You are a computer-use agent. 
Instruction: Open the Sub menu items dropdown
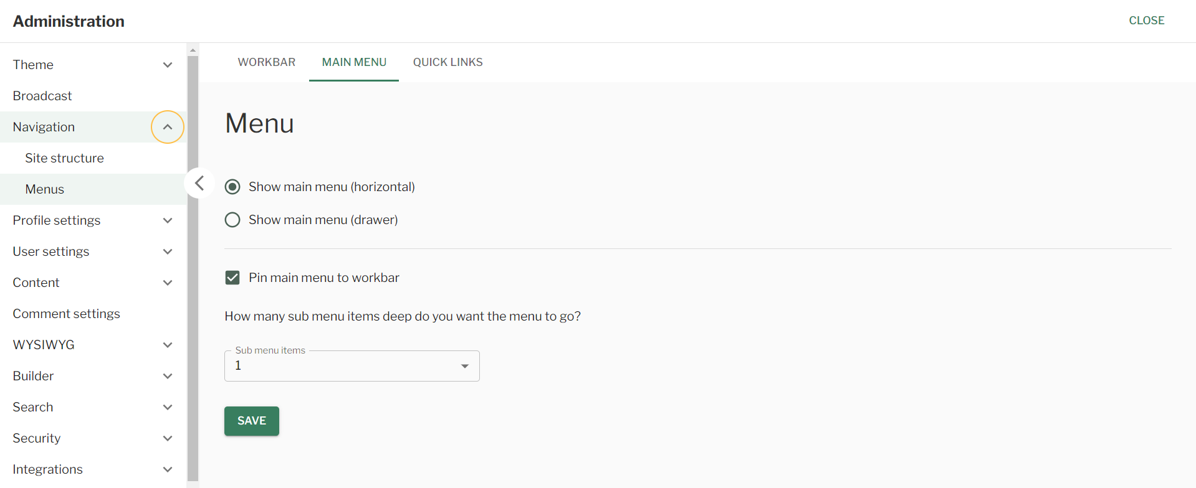(x=352, y=366)
